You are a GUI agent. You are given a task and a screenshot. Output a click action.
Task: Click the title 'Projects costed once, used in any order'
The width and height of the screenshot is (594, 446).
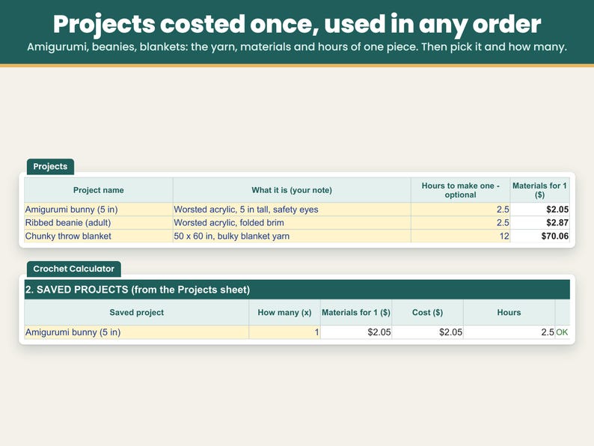tap(297, 24)
